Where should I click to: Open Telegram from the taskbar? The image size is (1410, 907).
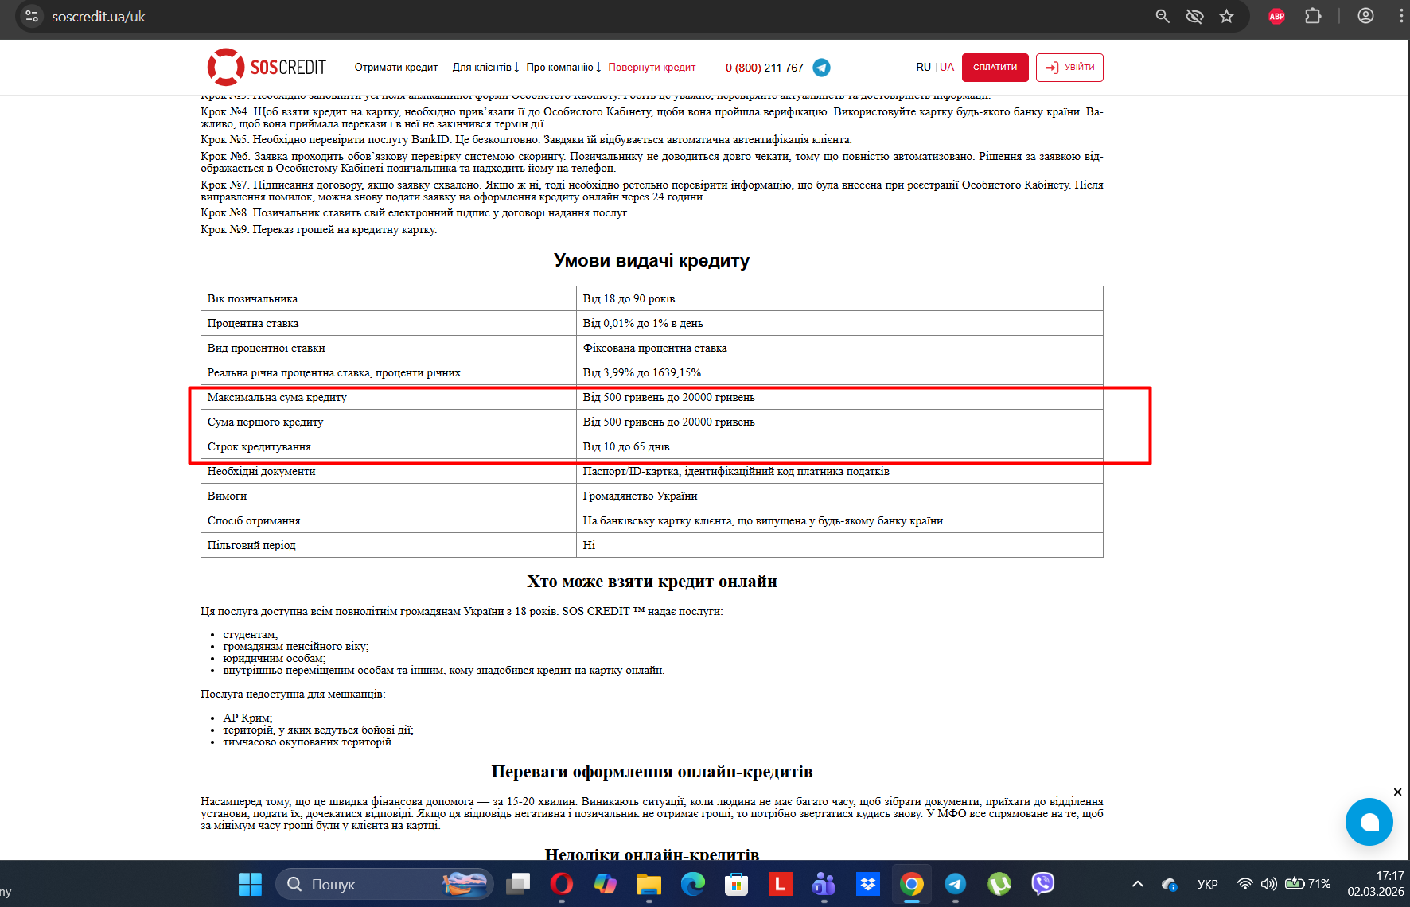pos(956,884)
